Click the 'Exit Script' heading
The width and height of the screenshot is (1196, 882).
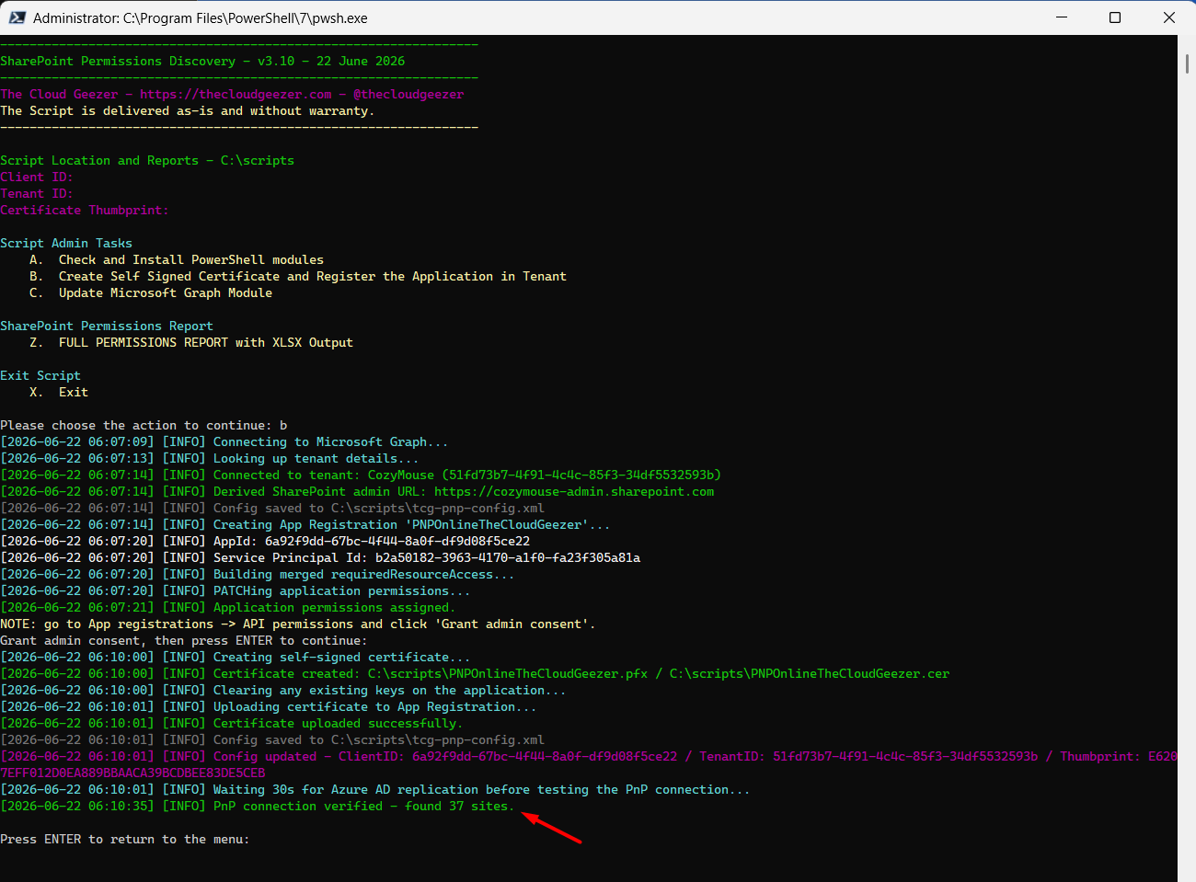40,375
